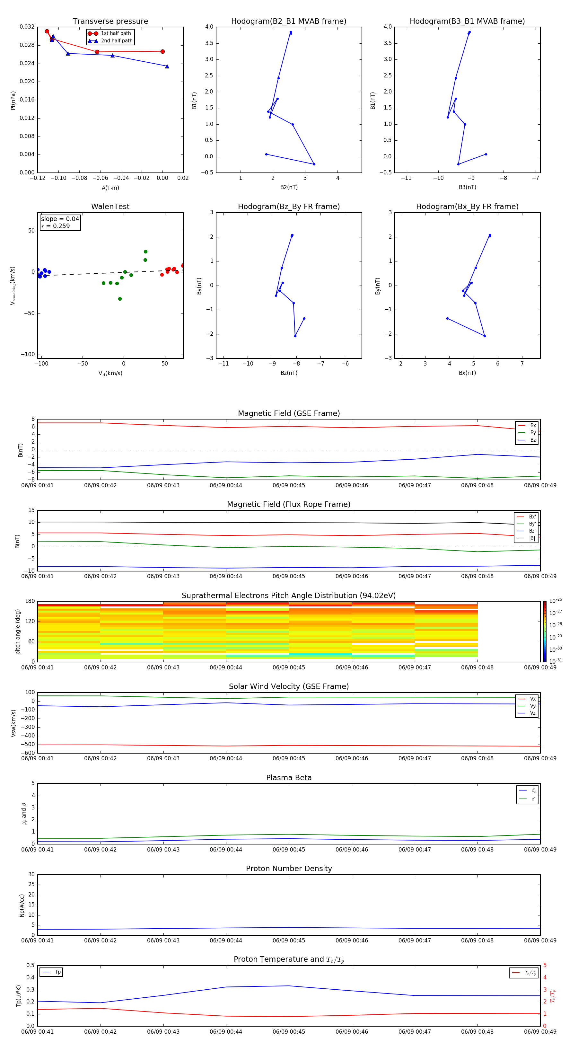578x1060 pixels.
Task: Click the lowest green point in WalenTest
Action: tap(120, 299)
